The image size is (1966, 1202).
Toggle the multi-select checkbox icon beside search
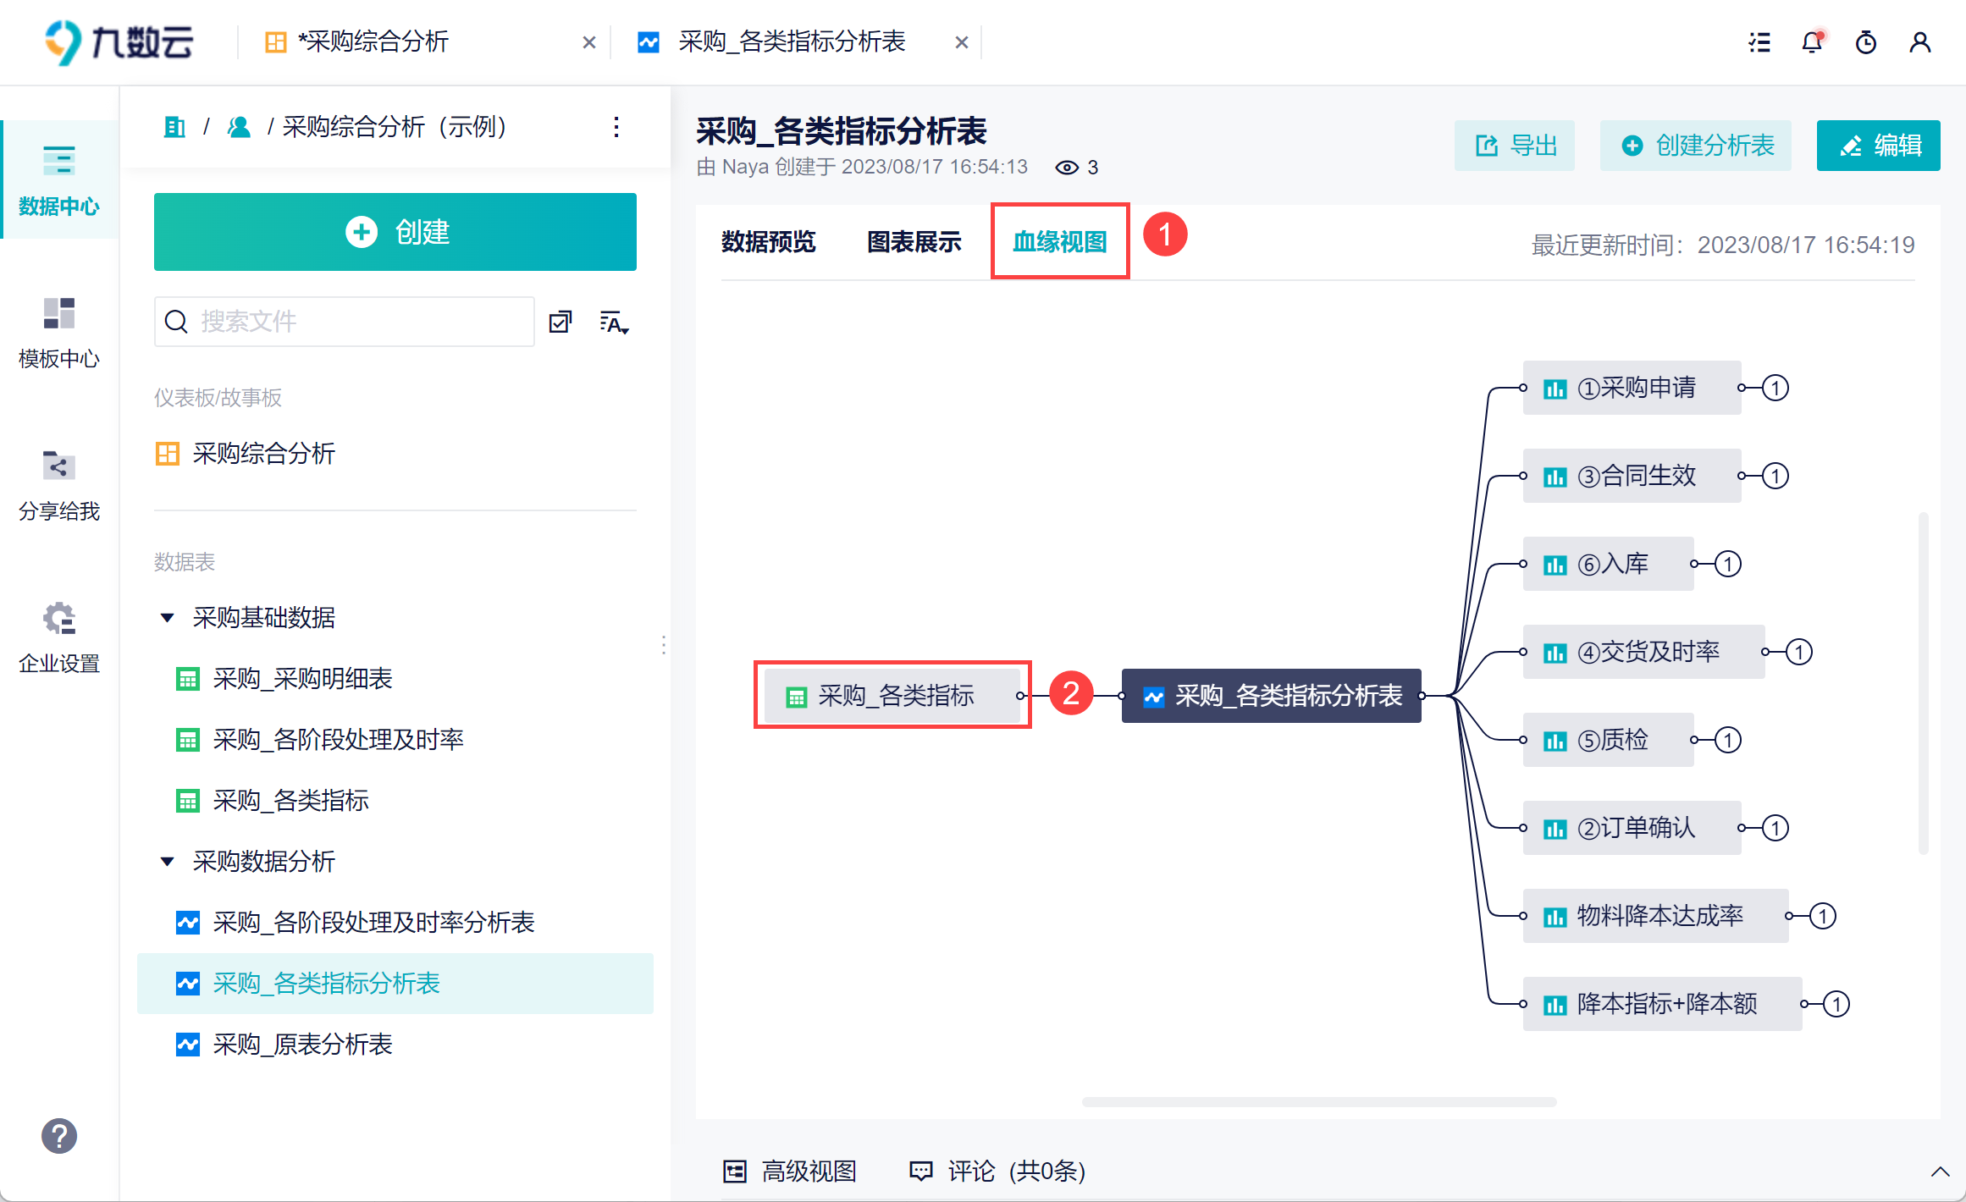[x=561, y=323]
